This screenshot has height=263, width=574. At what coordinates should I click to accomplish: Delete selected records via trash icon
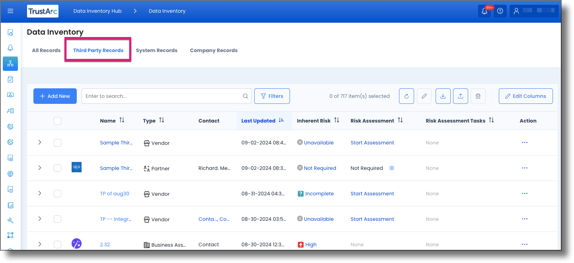[x=478, y=96]
